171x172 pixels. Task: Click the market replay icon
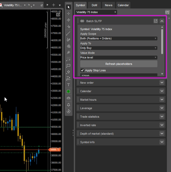point(68,111)
